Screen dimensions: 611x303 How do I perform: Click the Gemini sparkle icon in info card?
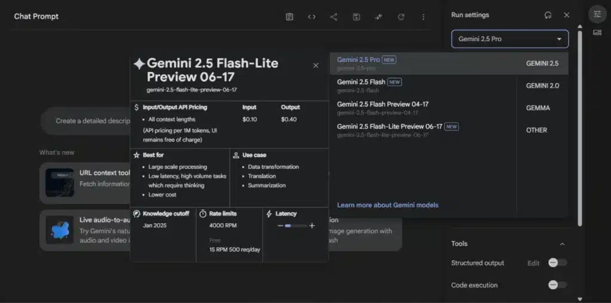(139, 64)
